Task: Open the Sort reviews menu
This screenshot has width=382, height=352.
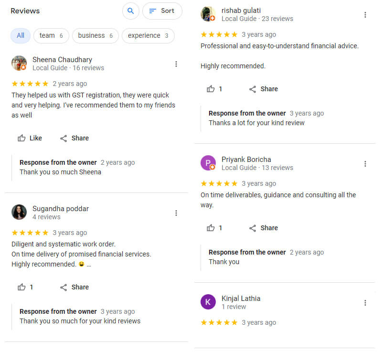Action: 162,11
